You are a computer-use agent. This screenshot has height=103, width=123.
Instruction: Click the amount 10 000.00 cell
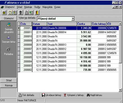84,66
